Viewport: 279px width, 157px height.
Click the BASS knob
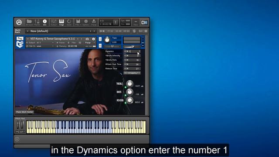[129, 92]
